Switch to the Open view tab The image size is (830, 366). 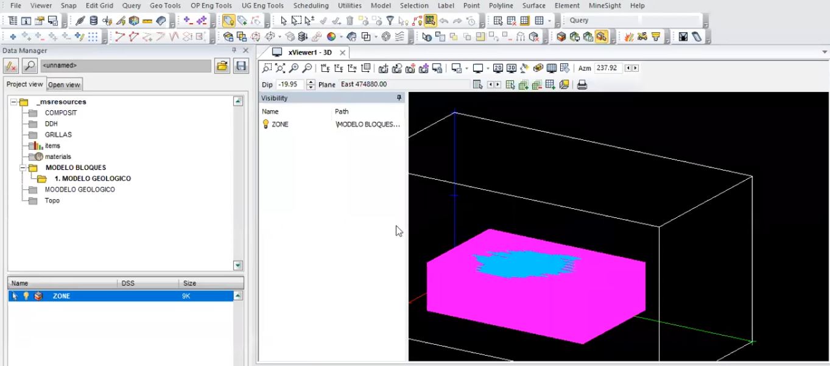click(64, 85)
